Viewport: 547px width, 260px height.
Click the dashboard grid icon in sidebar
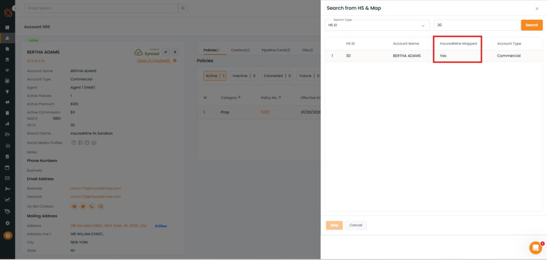pos(7,27)
